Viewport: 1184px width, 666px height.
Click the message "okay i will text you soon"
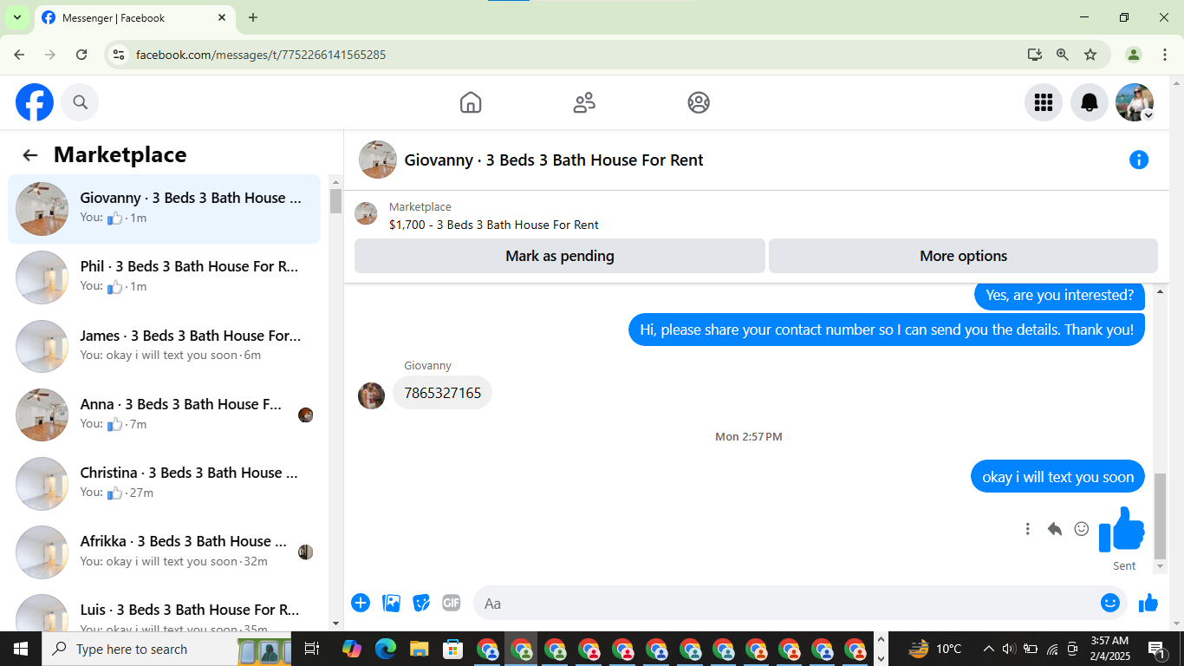1057,477
